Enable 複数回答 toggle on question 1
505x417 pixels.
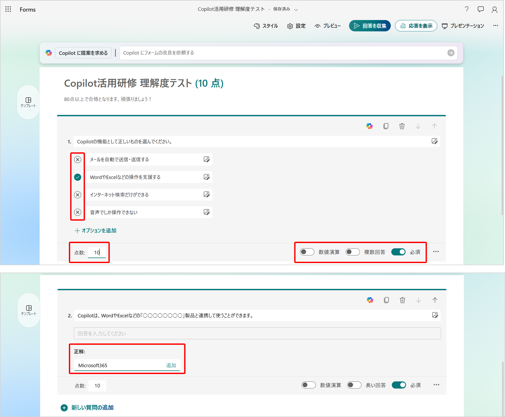[x=352, y=252]
